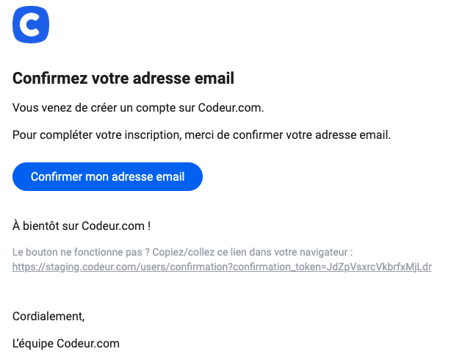The width and height of the screenshot is (454, 357).
Task: Click the Cordialement closing line
Action: point(48,316)
